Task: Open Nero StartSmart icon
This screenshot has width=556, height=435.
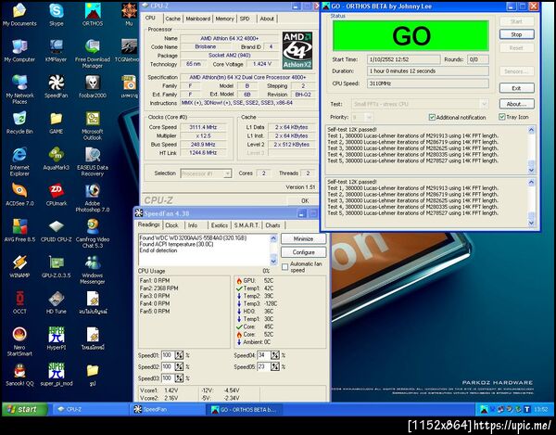Action: tap(19, 341)
